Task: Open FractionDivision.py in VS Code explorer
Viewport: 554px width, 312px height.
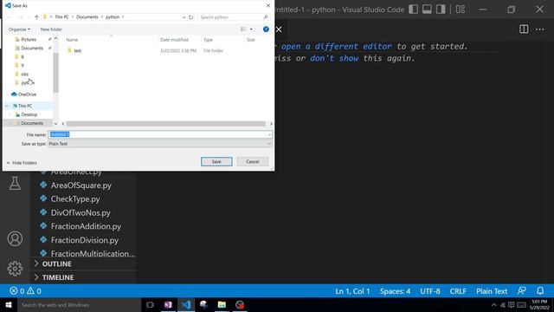Action: [x=85, y=240]
